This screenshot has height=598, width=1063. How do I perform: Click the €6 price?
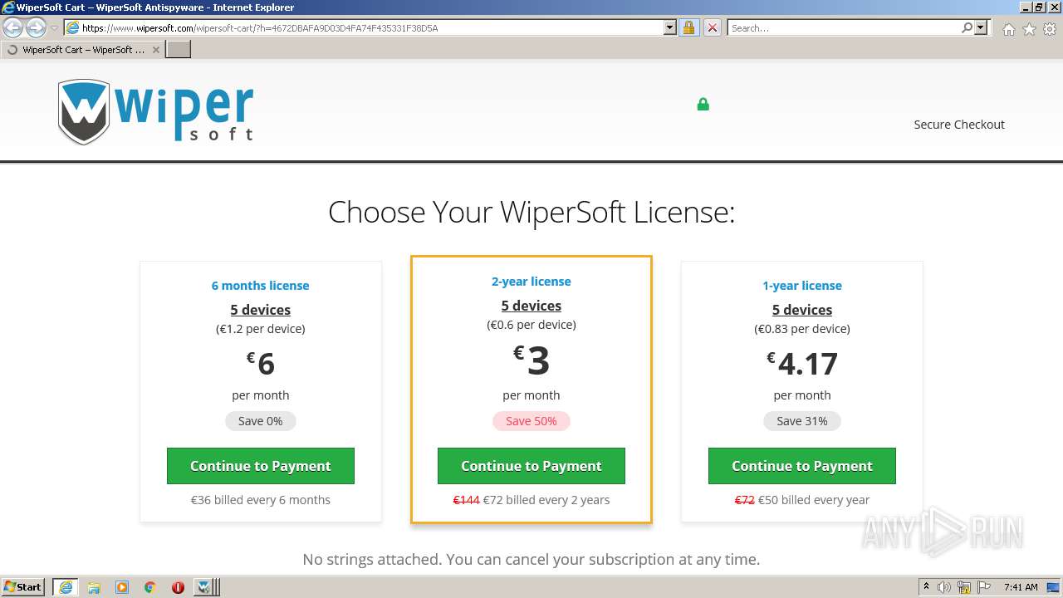coord(261,364)
